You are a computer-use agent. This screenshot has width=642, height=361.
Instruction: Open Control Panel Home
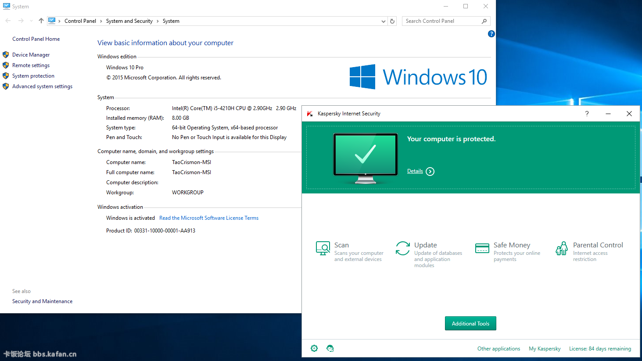(36, 39)
